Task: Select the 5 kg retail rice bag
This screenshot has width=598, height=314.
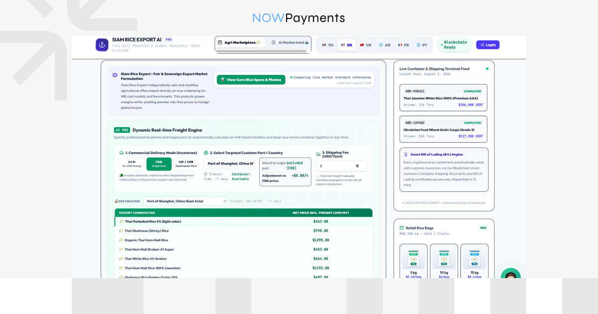Action: point(413,262)
